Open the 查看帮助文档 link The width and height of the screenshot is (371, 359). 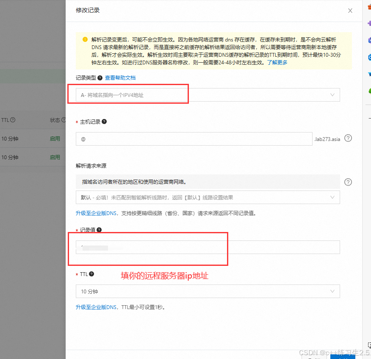(x=120, y=78)
